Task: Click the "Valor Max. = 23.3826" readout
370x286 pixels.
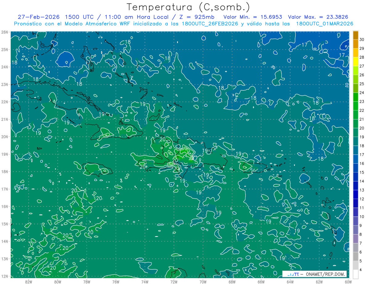Action: pyautogui.click(x=318, y=17)
